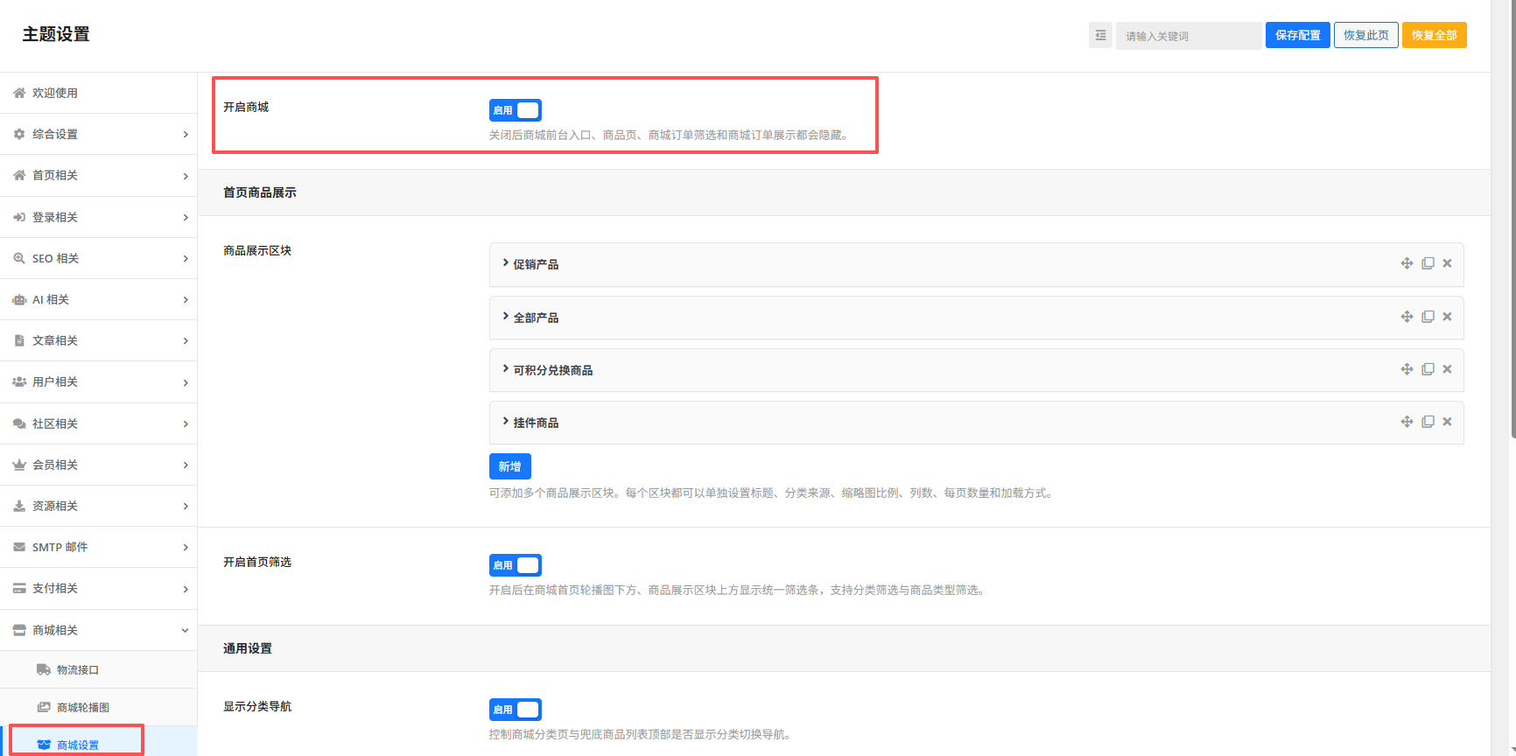
Task: Disable the 开启首页筛选 switch
Action: point(515,565)
